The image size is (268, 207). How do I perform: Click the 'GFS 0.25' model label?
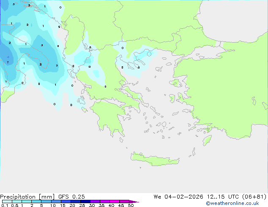[71, 197]
